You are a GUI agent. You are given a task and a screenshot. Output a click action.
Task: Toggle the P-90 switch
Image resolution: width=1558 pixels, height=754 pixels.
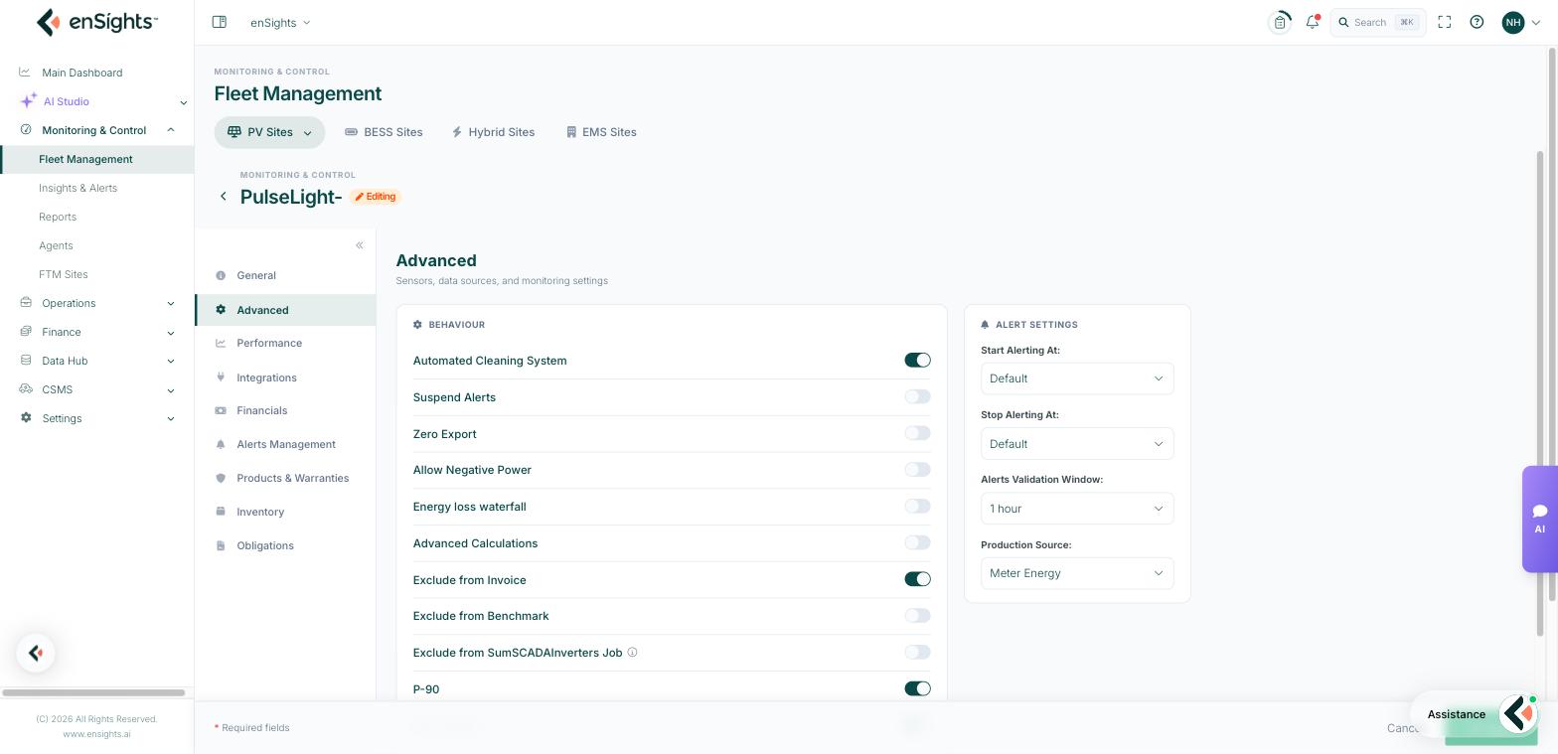(917, 688)
